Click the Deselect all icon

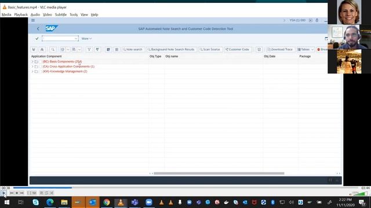coord(117,50)
